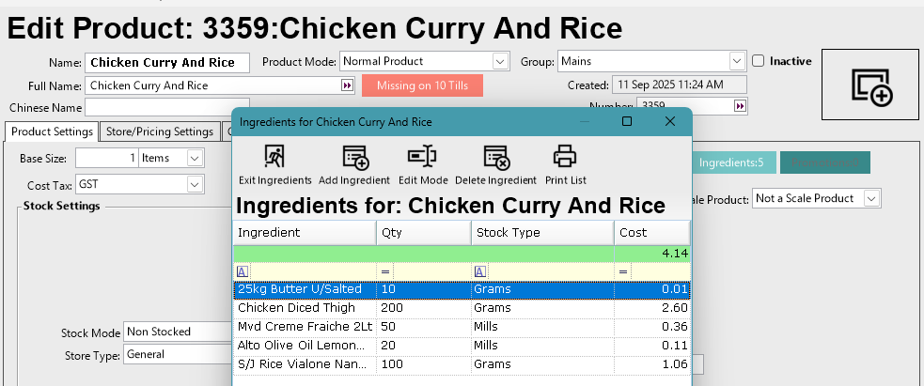Select the Product Settings tab

(x=52, y=131)
